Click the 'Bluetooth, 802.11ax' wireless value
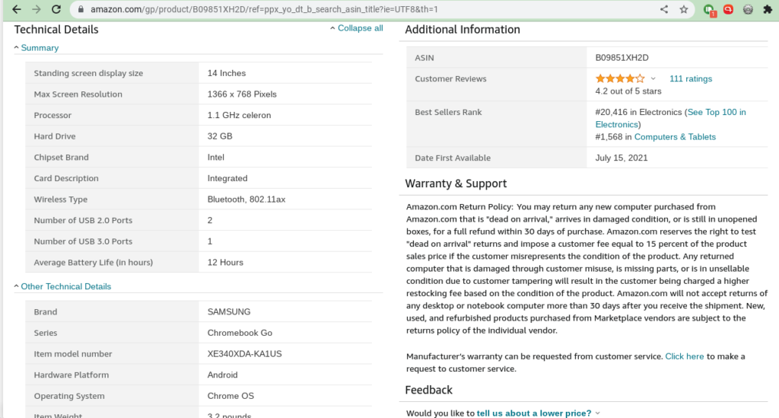Viewport: 779px width, 418px height. point(246,199)
